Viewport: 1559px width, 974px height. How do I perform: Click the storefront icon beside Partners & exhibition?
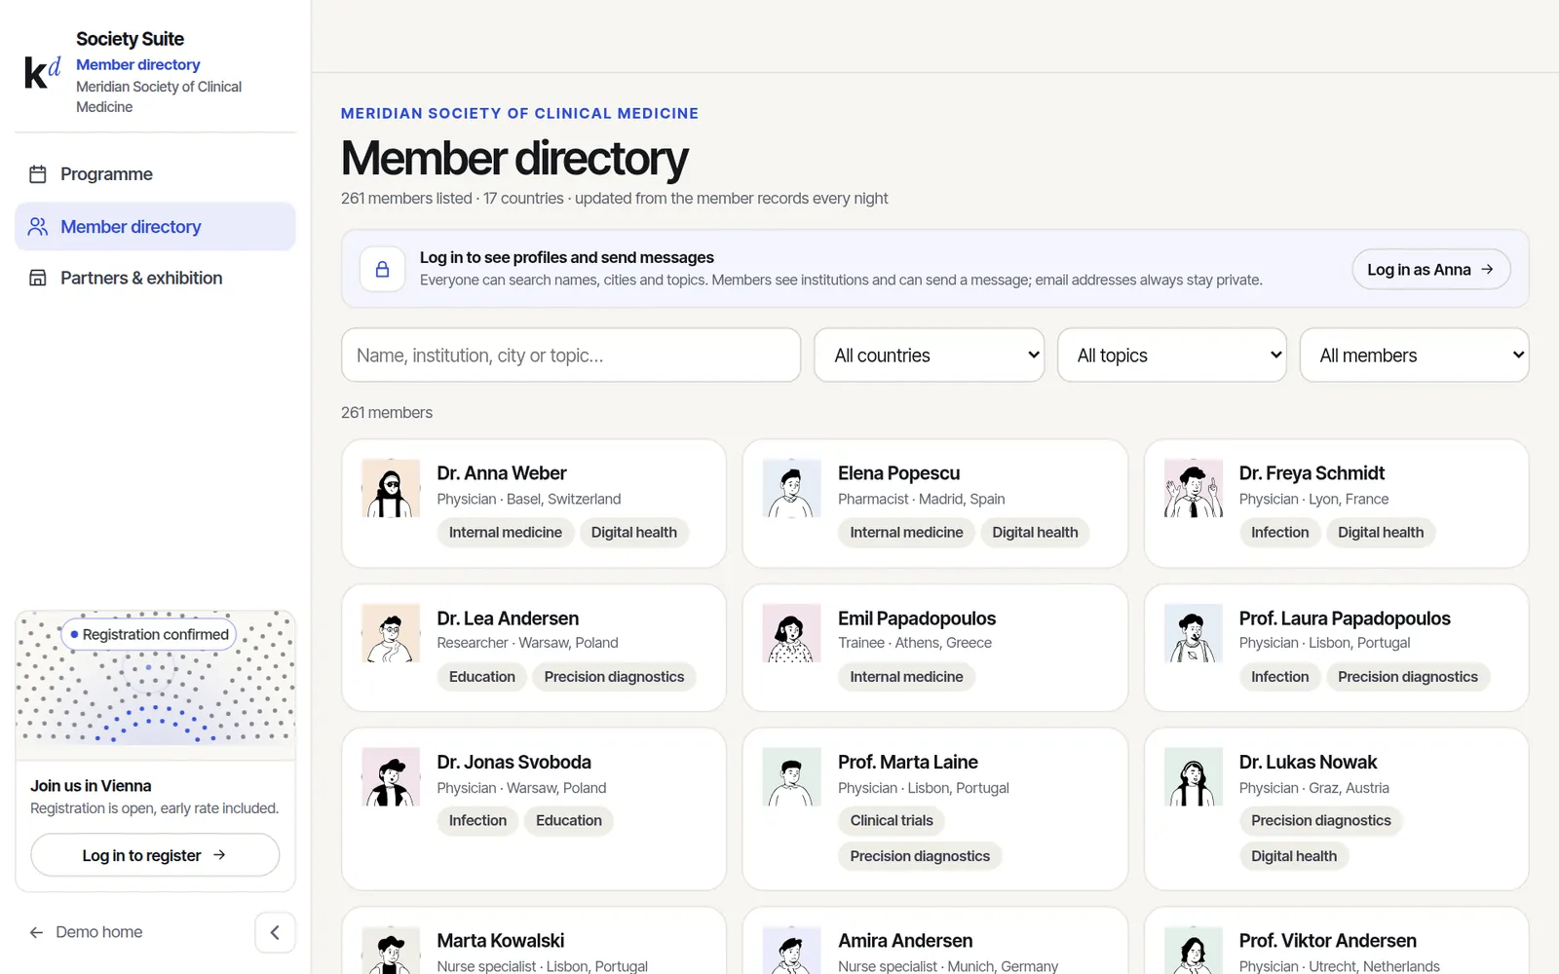pos(38,279)
